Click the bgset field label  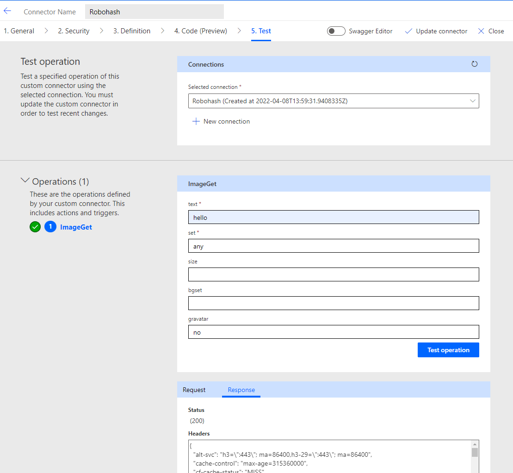(195, 290)
